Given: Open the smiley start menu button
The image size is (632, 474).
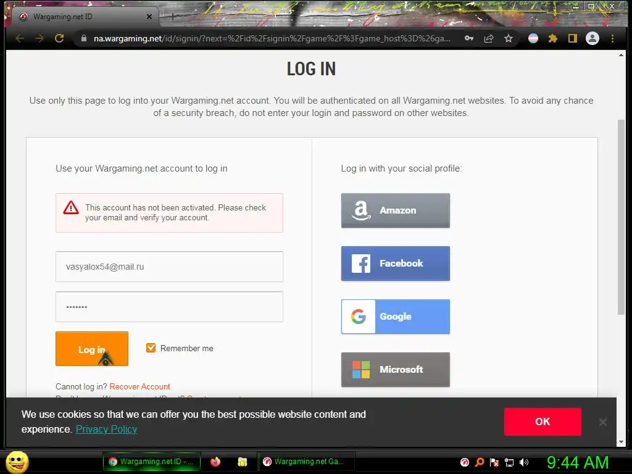Looking at the screenshot, I should [17, 462].
